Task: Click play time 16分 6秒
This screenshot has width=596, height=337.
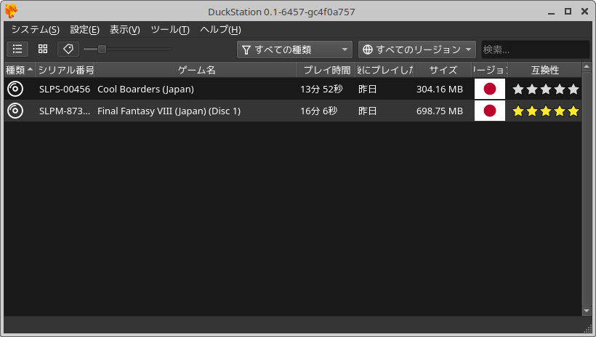Action: click(x=318, y=111)
